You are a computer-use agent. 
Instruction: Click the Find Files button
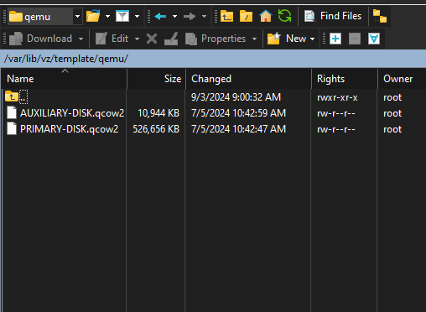click(x=333, y=16)
